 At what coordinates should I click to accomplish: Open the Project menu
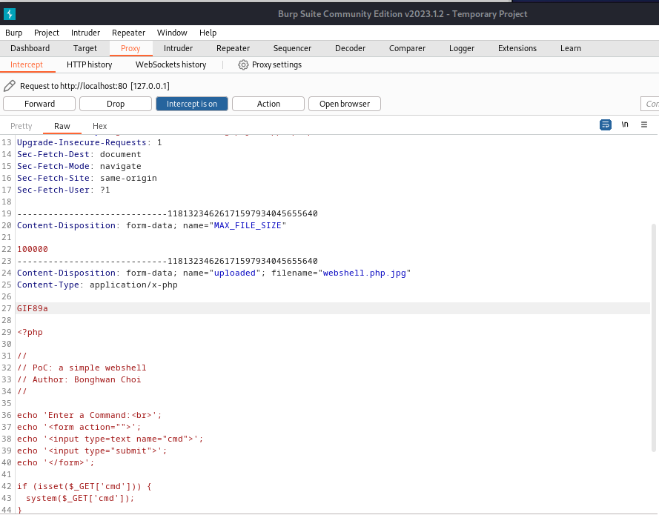[x=46, y=33]
